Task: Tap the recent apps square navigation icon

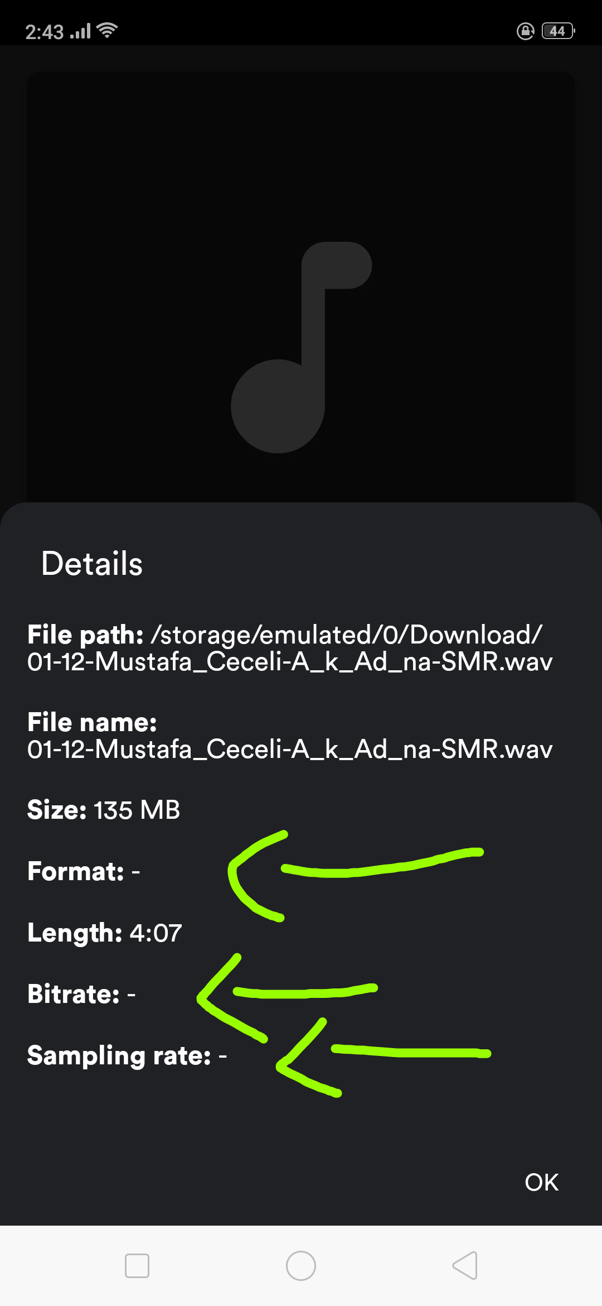Action: pos(138,1266)
